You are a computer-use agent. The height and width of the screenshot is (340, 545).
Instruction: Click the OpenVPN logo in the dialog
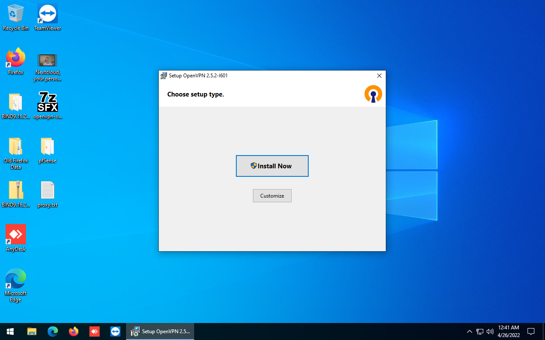[x=373, y=94]
